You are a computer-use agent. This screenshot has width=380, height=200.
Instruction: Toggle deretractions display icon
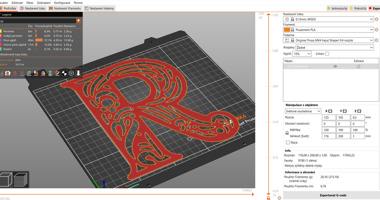tap(22, 73)
